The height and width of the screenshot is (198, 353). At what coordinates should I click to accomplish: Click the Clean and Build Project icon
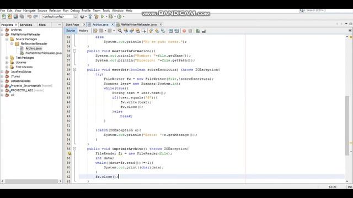97,16
